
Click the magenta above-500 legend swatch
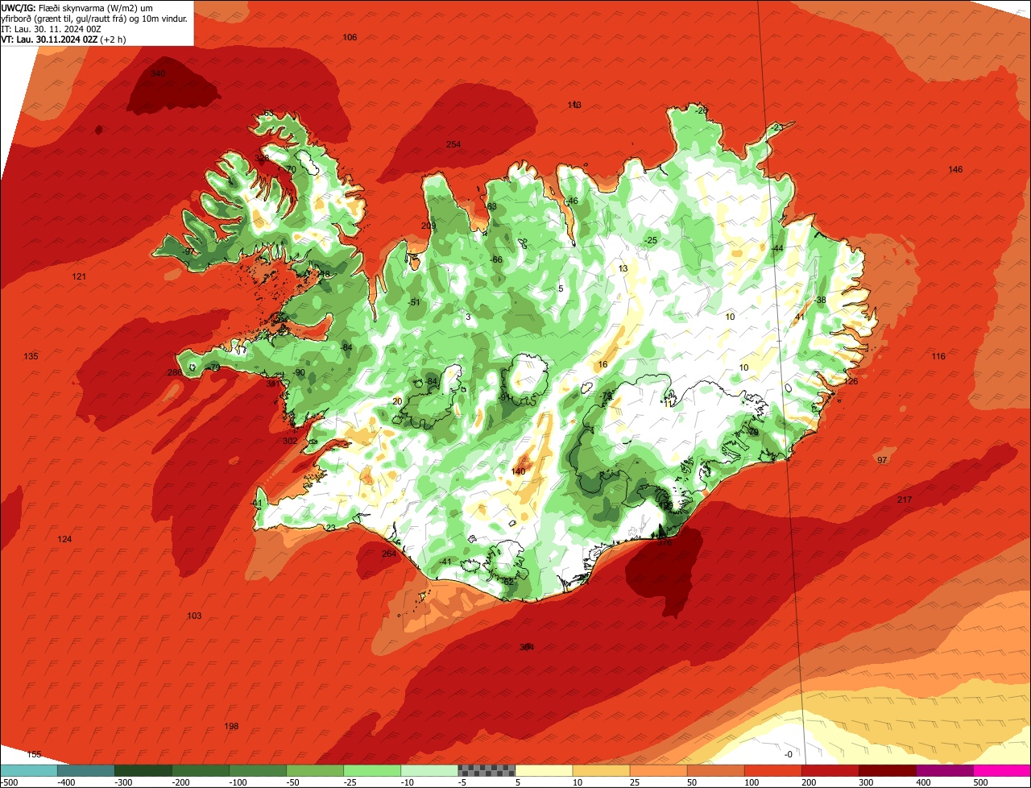[x=1002, y=770]
